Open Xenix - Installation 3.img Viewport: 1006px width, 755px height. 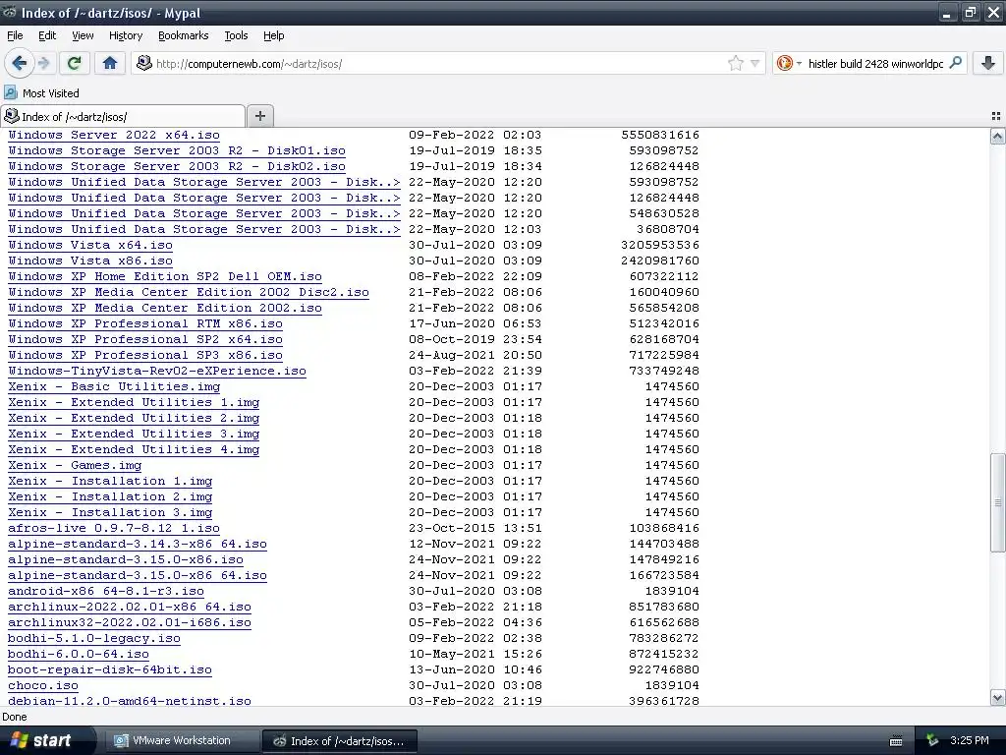pos(110,512)
